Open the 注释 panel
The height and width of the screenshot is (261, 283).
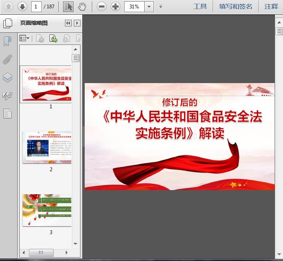point(271,7)
